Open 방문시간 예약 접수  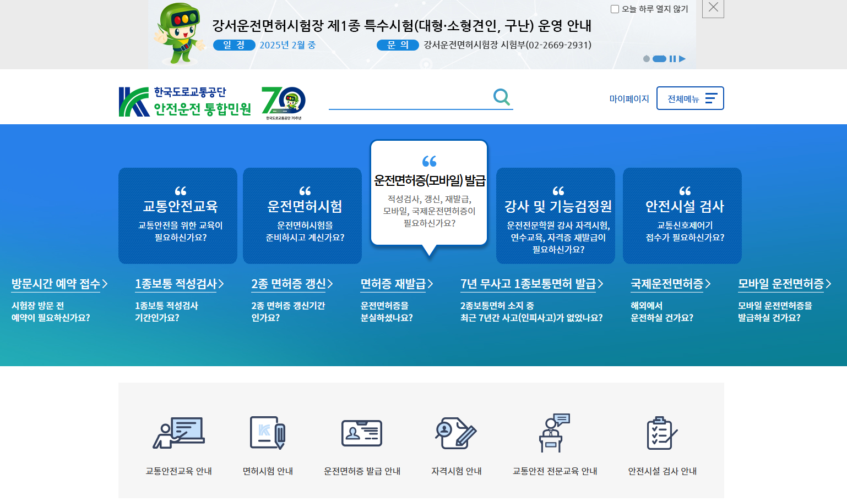(x=56, y=283)
